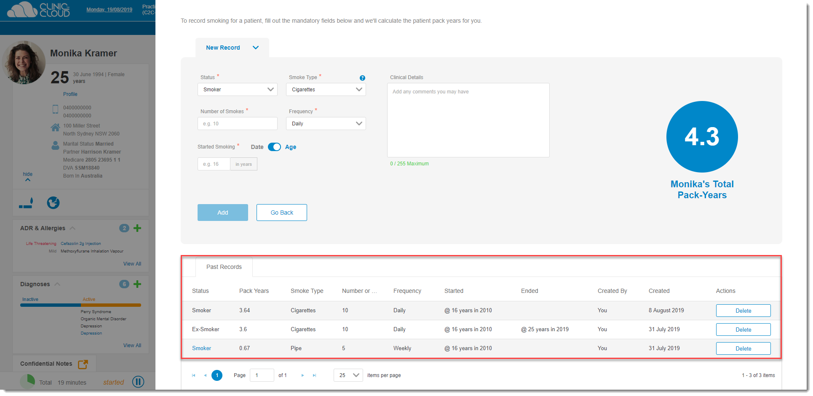Select the Past Records tab
Viewport: 813px width, 396px height.
224,267
